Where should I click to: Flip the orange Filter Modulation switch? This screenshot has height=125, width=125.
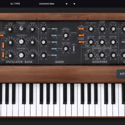click(x=81, y=29)
